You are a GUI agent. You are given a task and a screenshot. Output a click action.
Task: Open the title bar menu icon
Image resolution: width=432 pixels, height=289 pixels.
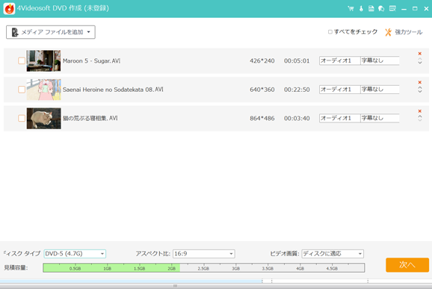coord(392,8)
